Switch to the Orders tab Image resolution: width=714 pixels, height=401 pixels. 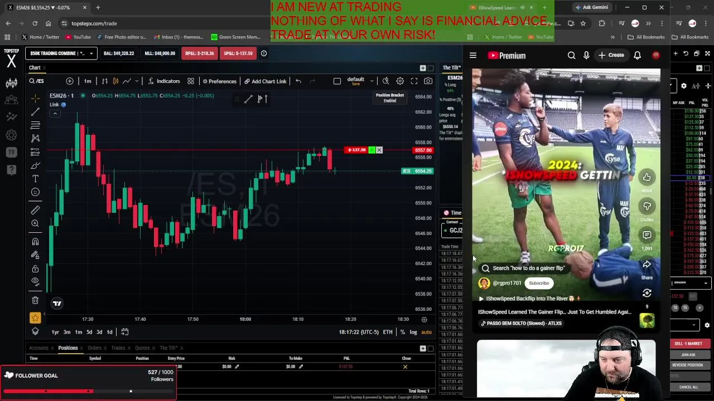94,348
